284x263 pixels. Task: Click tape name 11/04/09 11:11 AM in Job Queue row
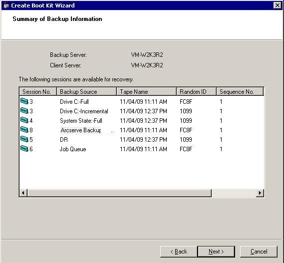pos(143,149)
